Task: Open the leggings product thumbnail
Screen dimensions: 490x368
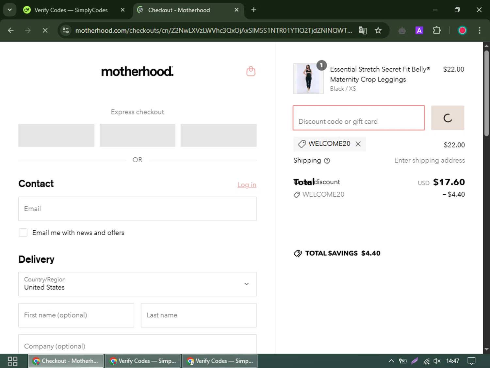Action: click(308, 79)
